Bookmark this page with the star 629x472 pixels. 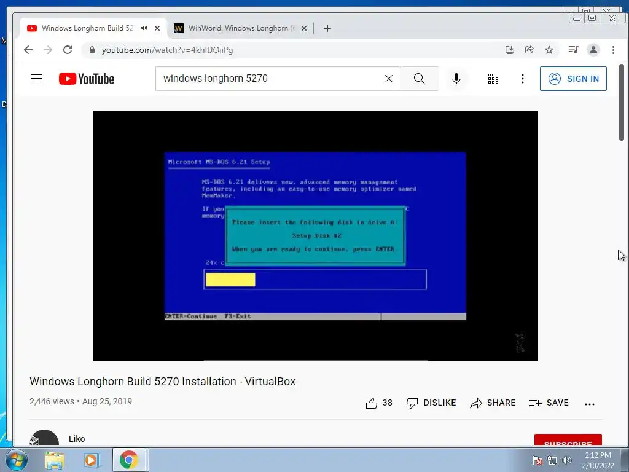pos(549,50)
